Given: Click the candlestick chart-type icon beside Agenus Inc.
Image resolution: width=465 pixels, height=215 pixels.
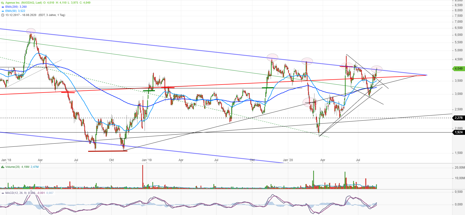Looking at the screenshot, I should click(3, 3).
